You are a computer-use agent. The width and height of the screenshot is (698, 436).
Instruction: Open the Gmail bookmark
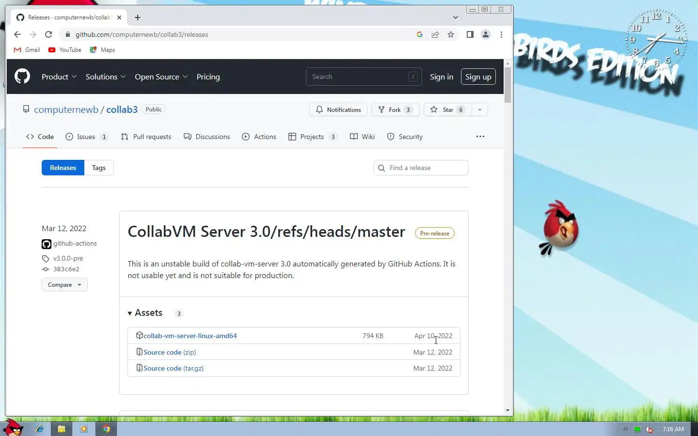(27, 50)
